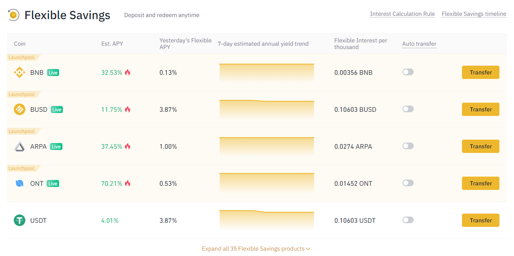Toggle auto transfer for BUSD
The width and height of the screenshot is (514, 256).
408,109
